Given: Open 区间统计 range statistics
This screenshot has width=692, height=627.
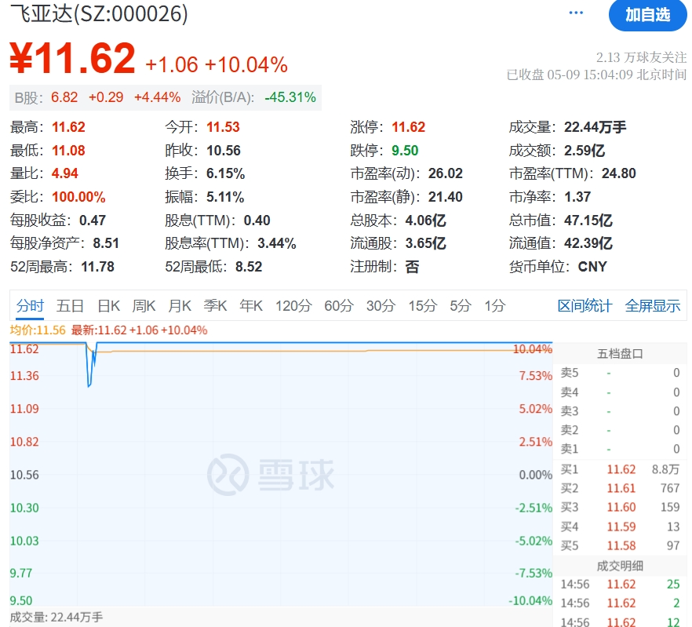Looking at the screenshot, I should point(585,305).
